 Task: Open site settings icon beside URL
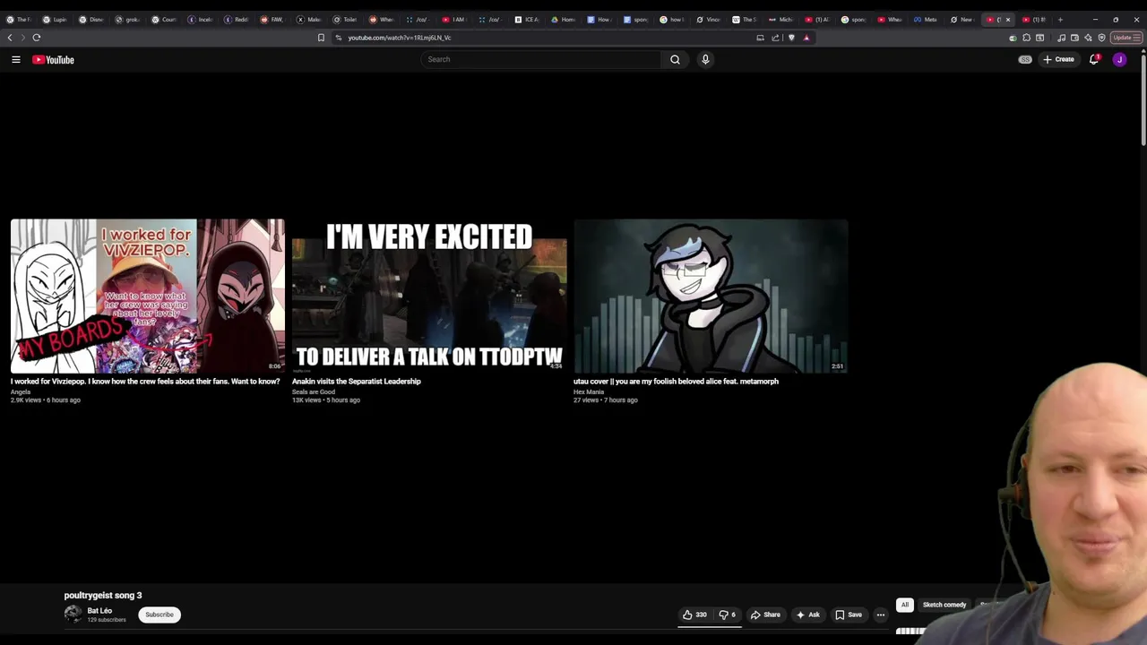(x=339, y=38)
